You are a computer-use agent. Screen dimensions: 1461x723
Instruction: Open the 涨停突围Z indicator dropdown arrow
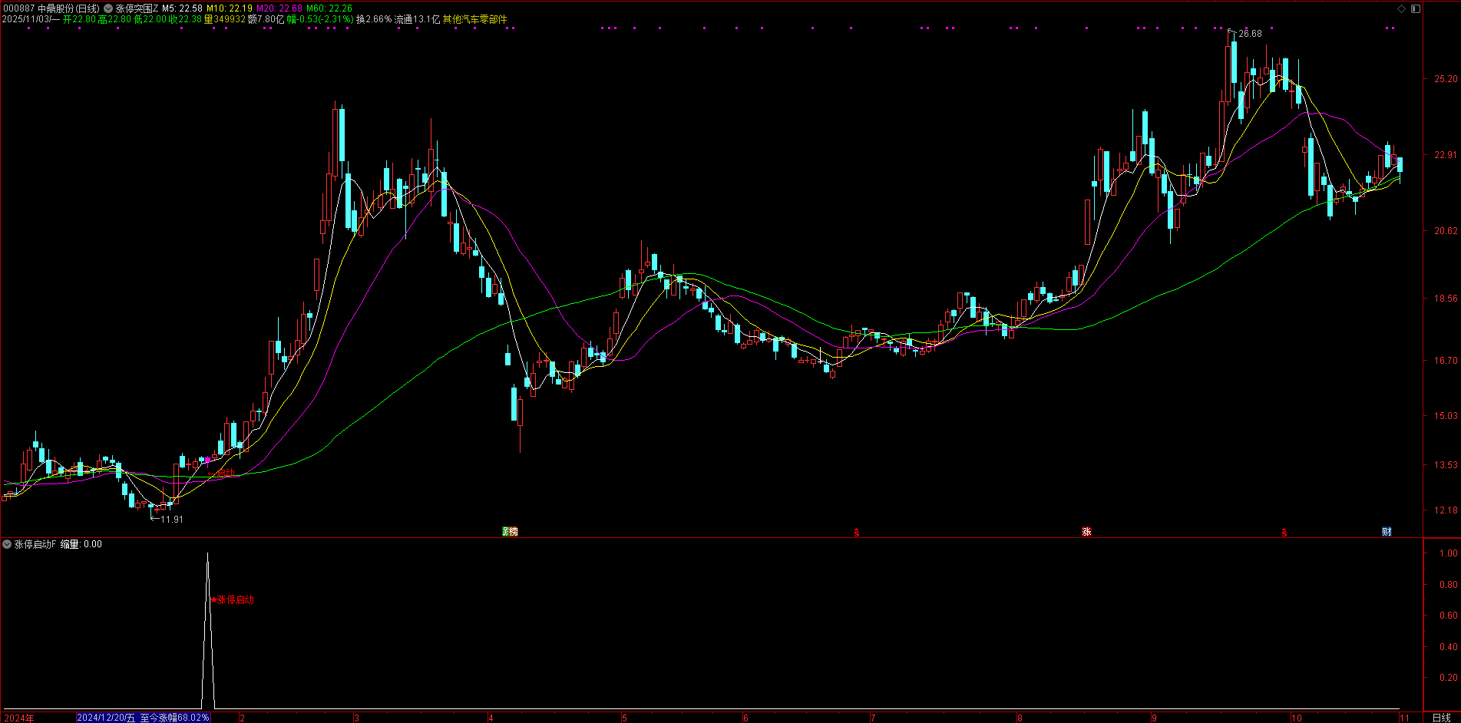108,8
